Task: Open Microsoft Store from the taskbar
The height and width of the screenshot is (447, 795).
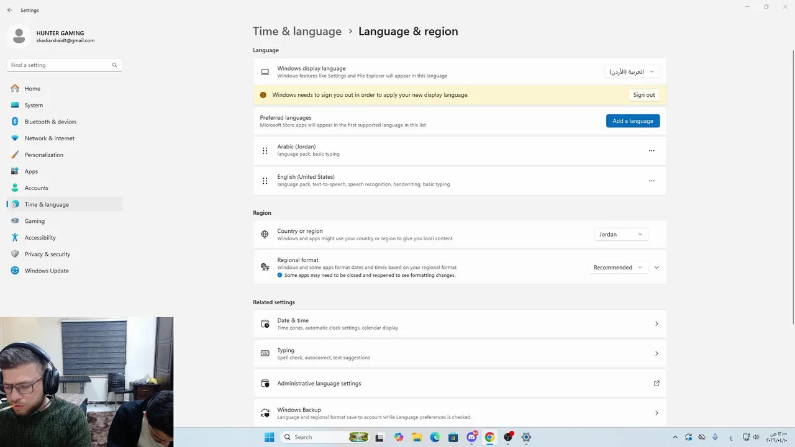Action: pos(453,437)
